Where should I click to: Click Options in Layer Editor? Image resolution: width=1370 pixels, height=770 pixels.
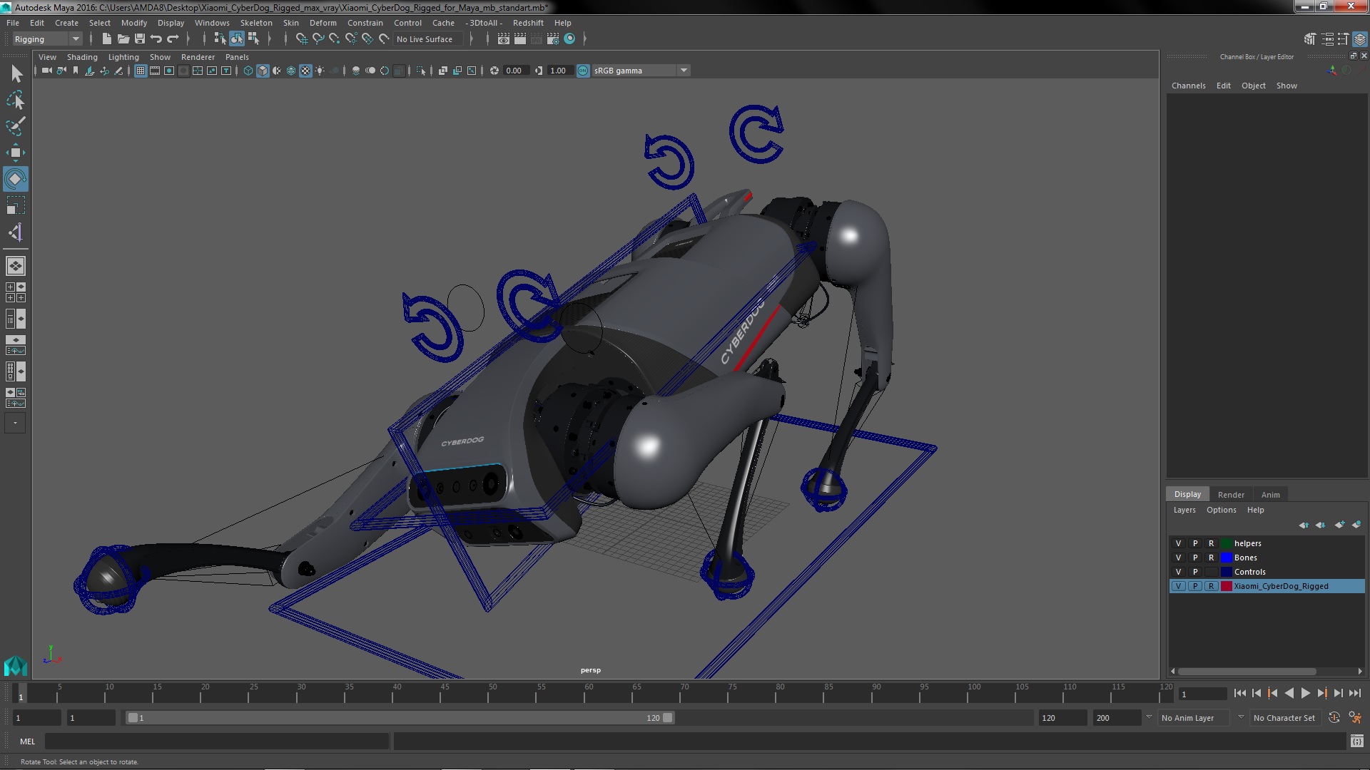point(1221,510)
